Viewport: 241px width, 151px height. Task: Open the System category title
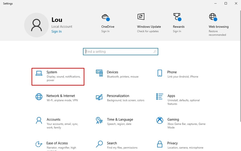(52, 72)
